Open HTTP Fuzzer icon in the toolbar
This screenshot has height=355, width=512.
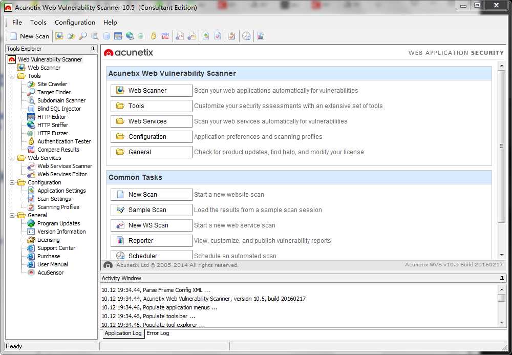pyautogui.click(x=141, y=36)
